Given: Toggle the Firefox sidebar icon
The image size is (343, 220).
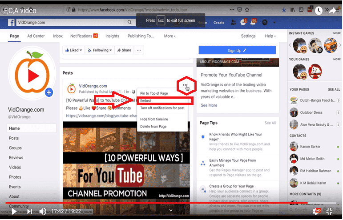Looking at the screenshot, I should [301, 10].
